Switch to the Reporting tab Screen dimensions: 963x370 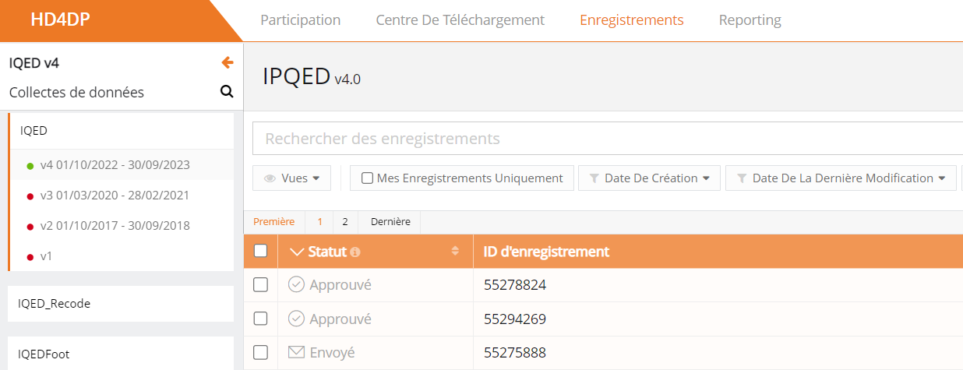(750, 20)
